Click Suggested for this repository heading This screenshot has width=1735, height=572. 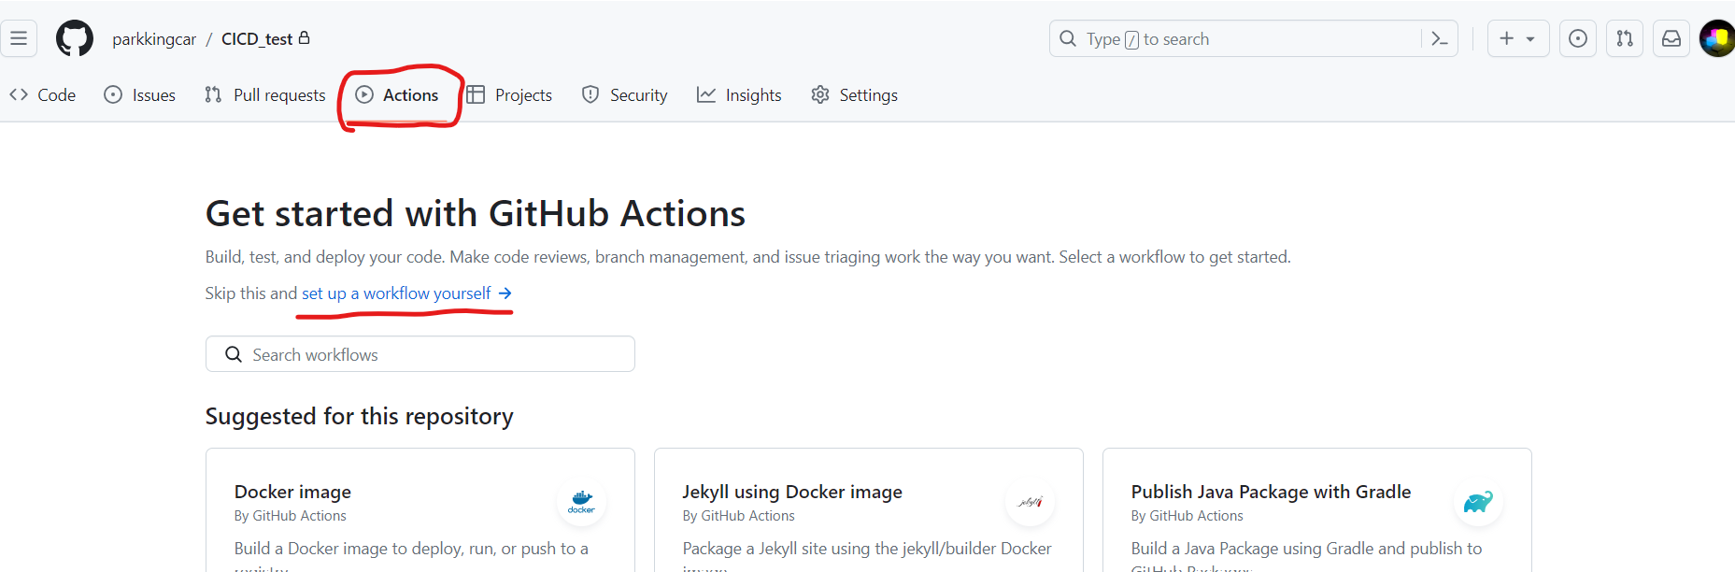click(360, 416)
